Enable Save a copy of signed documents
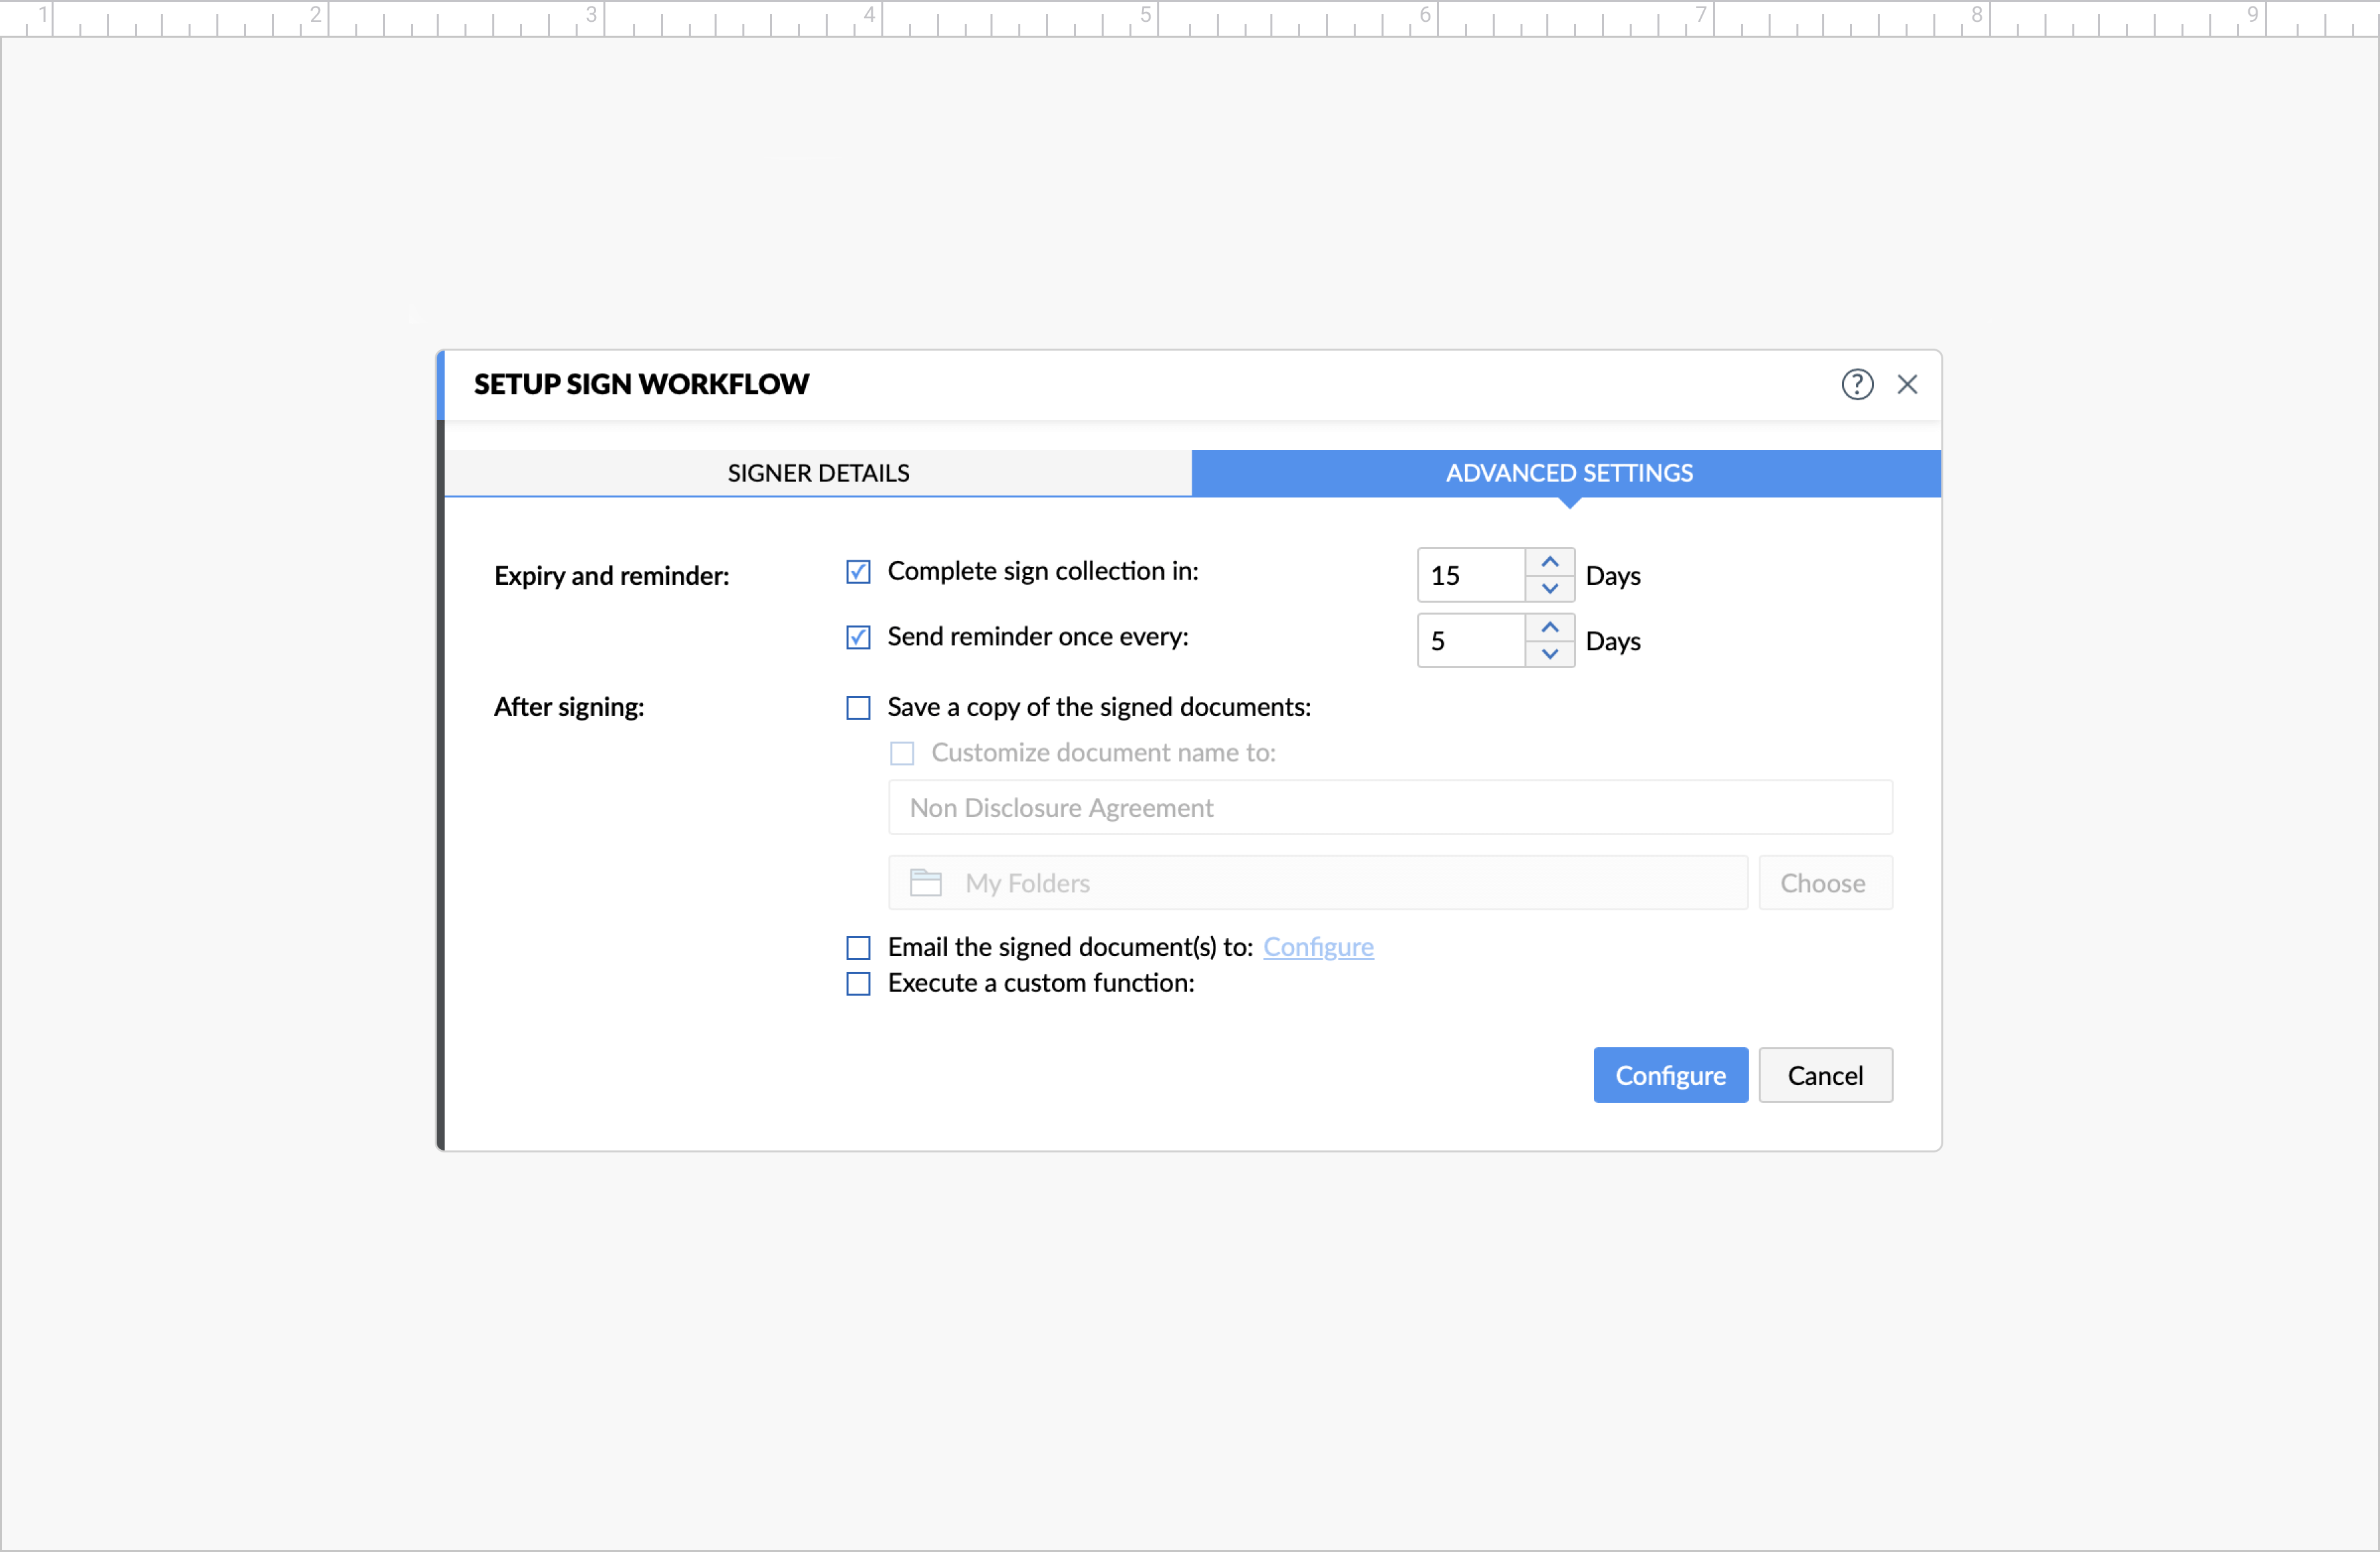2380x1552 pixels. 858,708
